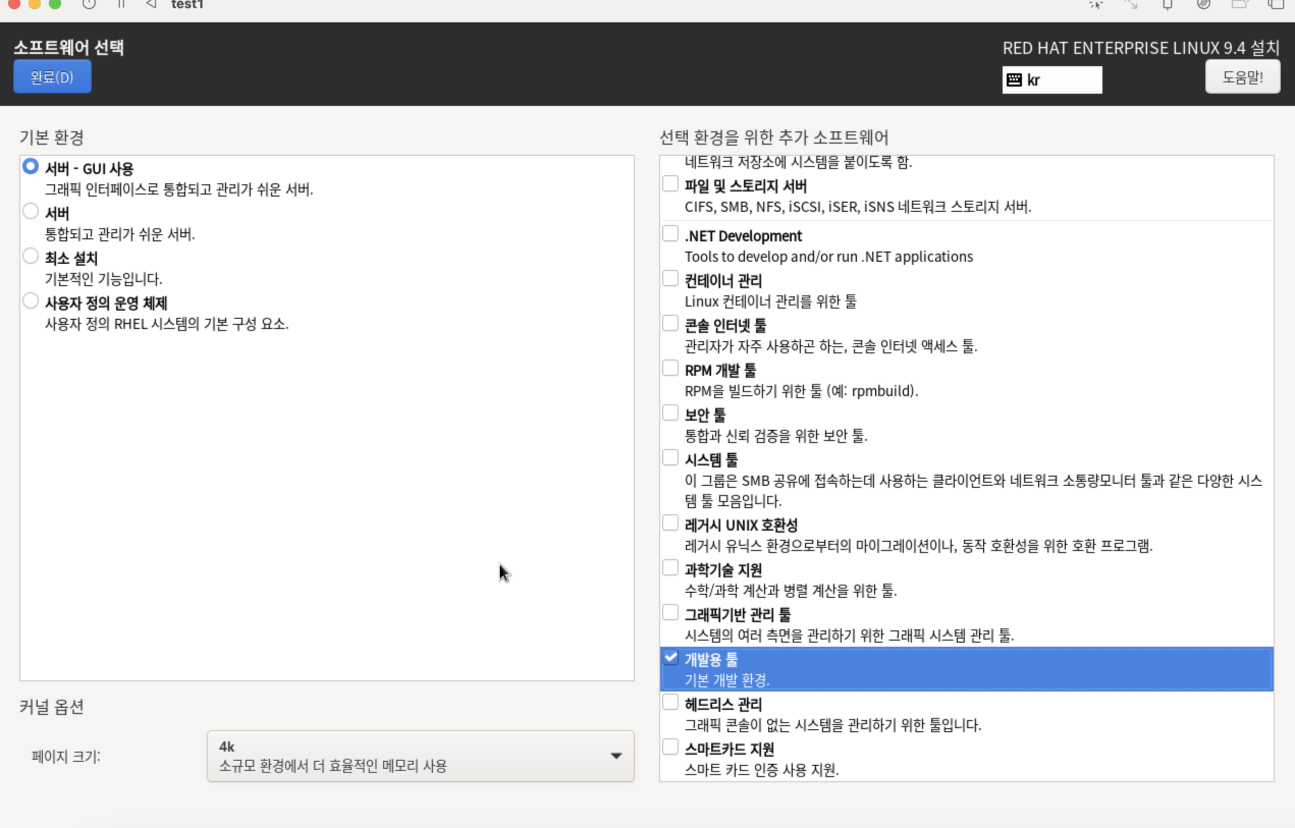Click the dropdown arrow on page size combo

click(x=616, y=755)
